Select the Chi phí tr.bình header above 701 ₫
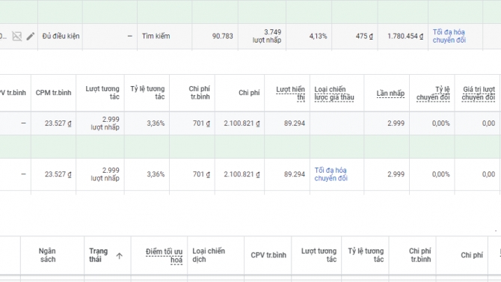 (199, 93)
